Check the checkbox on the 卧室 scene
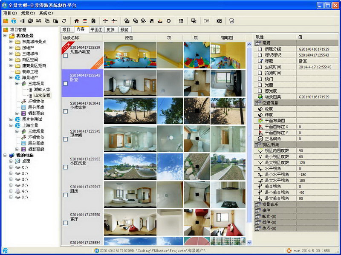The height and width of the screenshot is (255, 341). point(66,84)
